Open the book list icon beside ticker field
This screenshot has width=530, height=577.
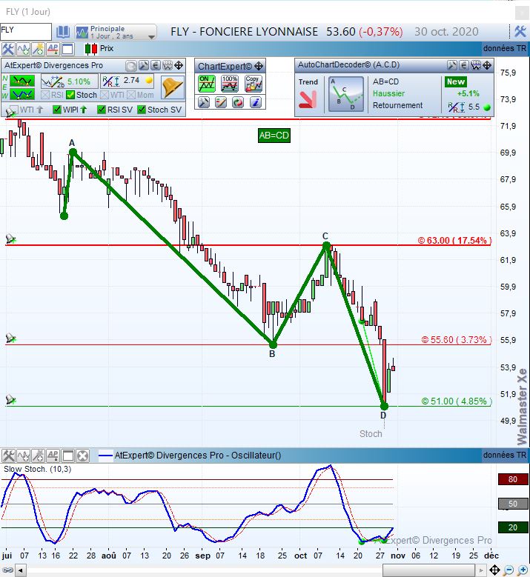pos(62,32)
